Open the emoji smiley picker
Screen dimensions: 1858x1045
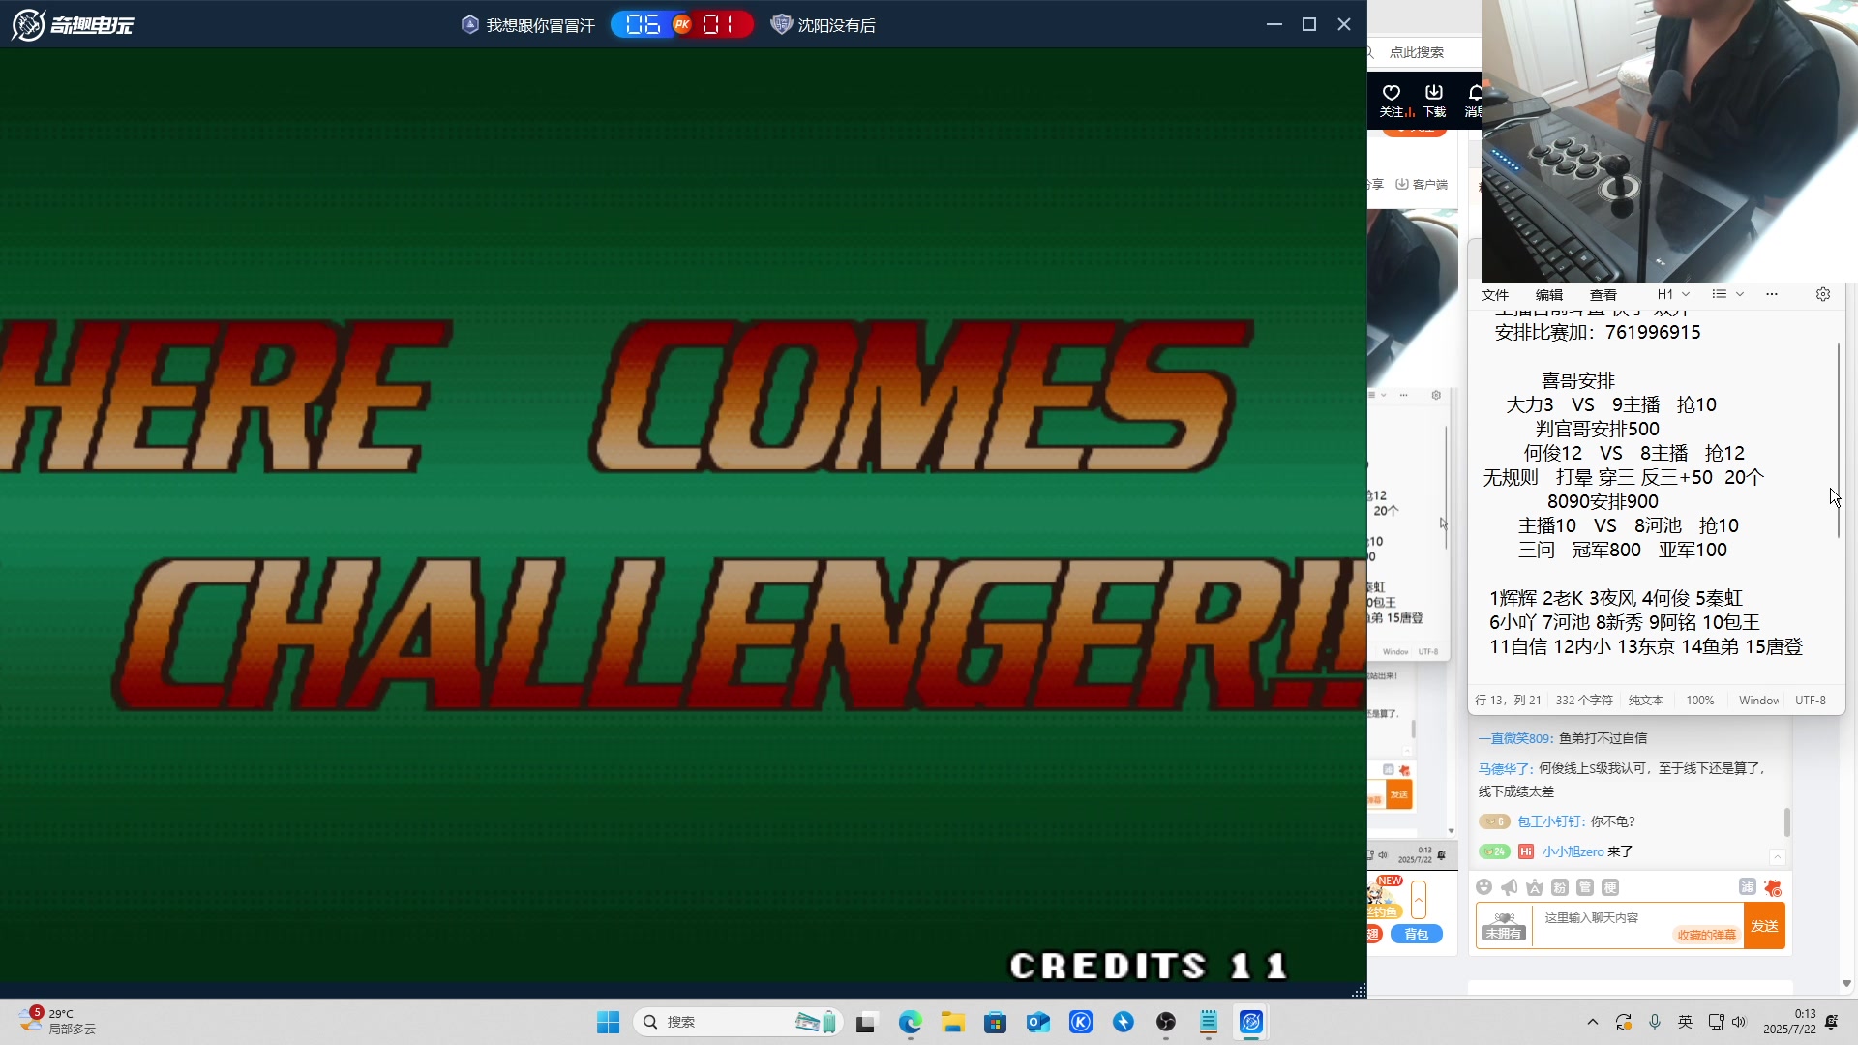(1484, 887)
